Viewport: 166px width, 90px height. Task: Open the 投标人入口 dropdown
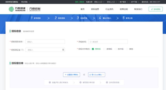[112, 2]
